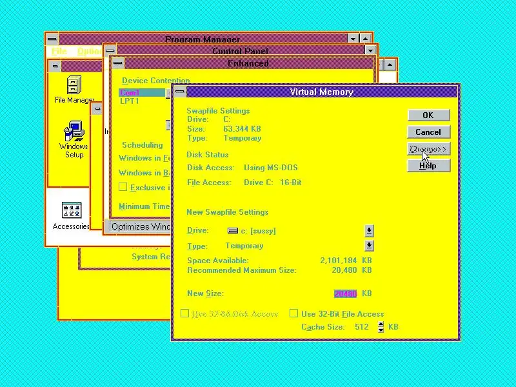Click the Recommended Maximum Size value 20,480
The height and width of the screenshot is (387, 516).
pyautogui.click(x=344, y=270)
